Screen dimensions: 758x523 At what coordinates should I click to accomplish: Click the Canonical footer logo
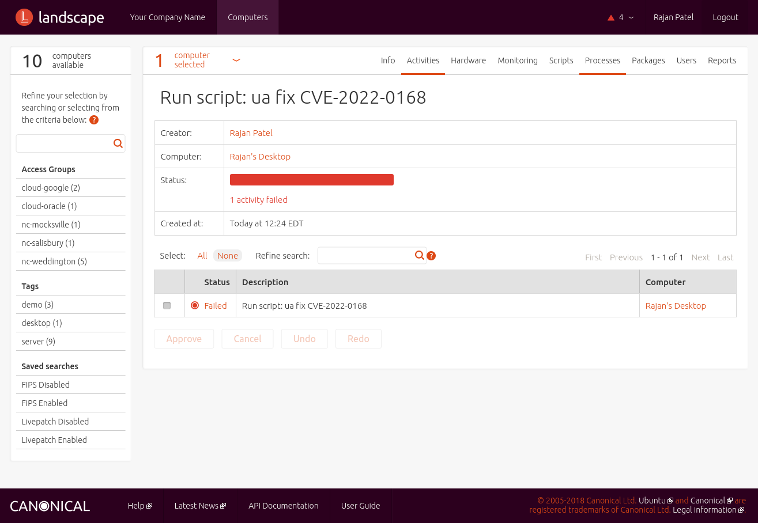pos(50,506)
